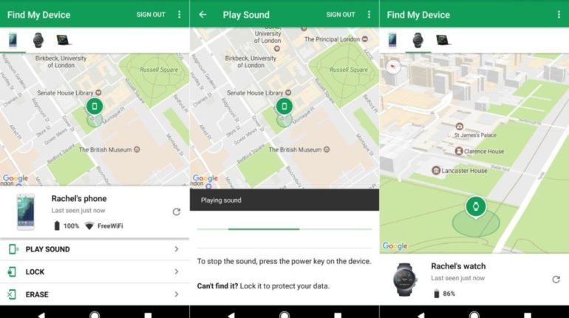This screenshot has height=318, width=569.
Task: Refresh Rachel's phone location
Action: (177, 212)
